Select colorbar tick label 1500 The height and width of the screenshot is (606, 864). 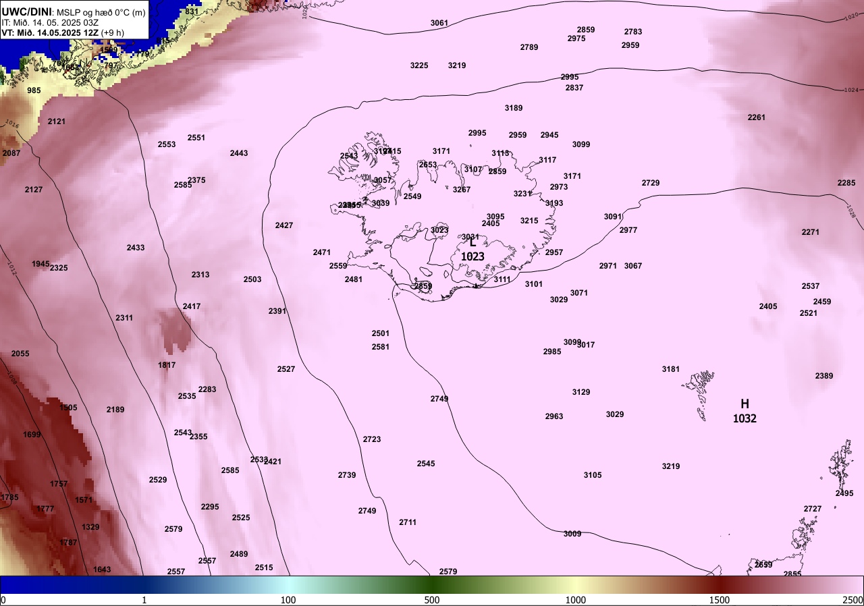point(720,600)
